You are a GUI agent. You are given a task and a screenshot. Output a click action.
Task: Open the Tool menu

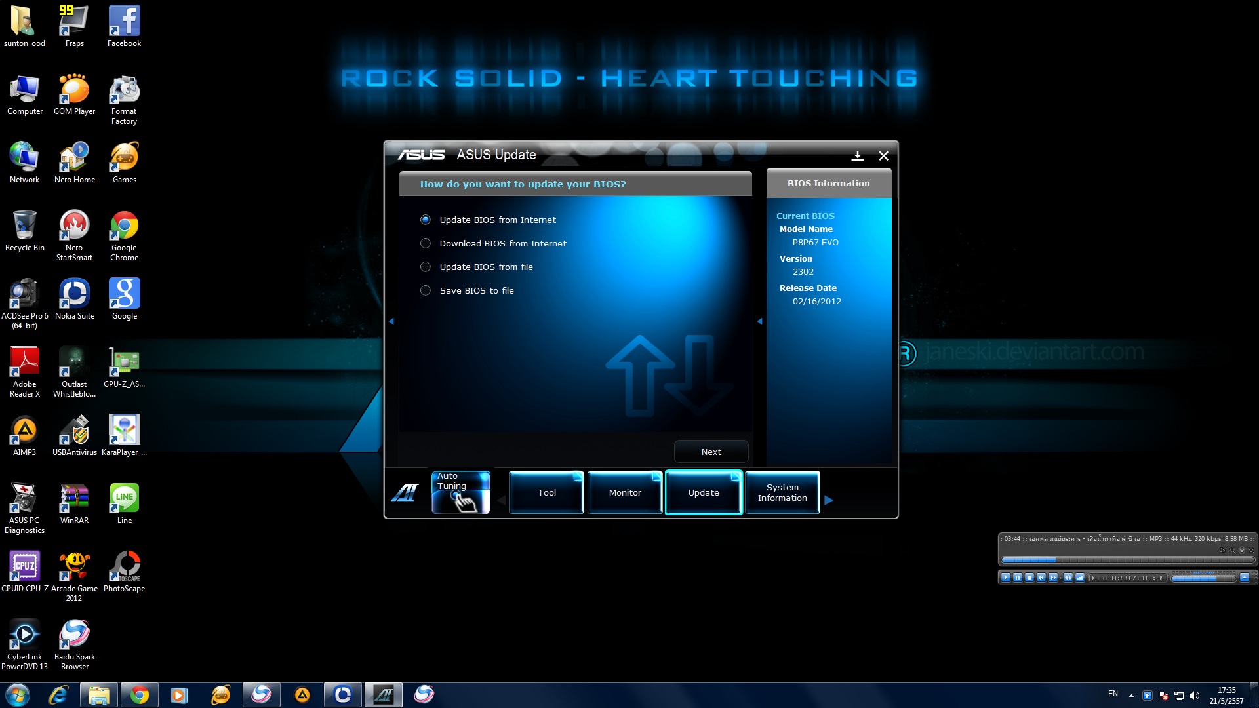coord(546,493)
